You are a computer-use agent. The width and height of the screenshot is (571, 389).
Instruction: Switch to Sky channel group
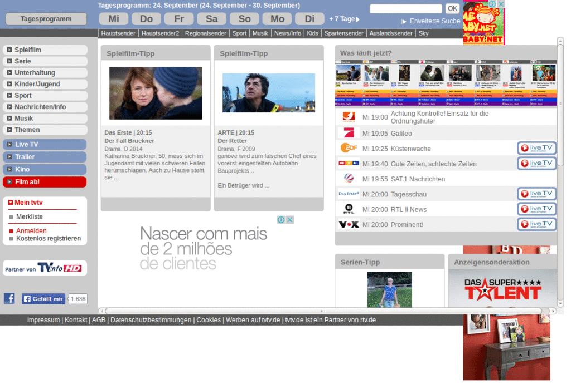tap(424, 33)
